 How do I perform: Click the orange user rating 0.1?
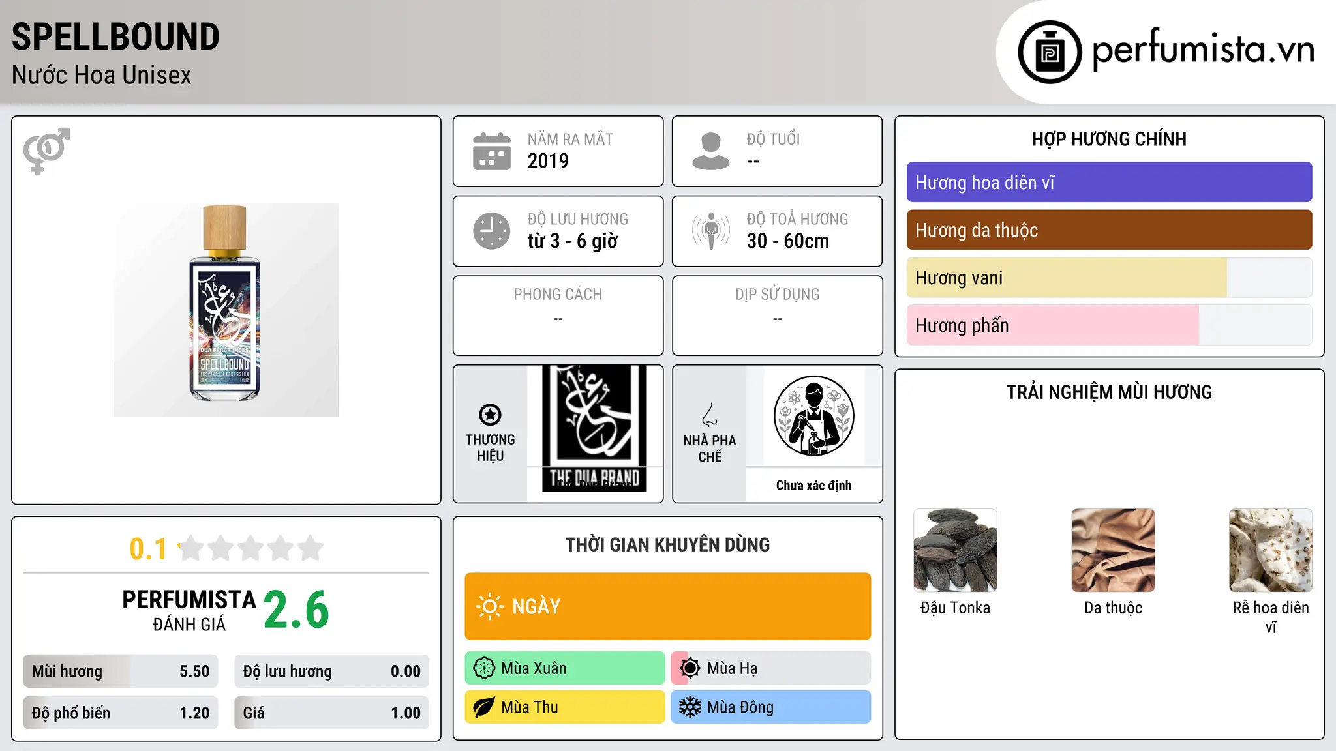click(148, 549)
